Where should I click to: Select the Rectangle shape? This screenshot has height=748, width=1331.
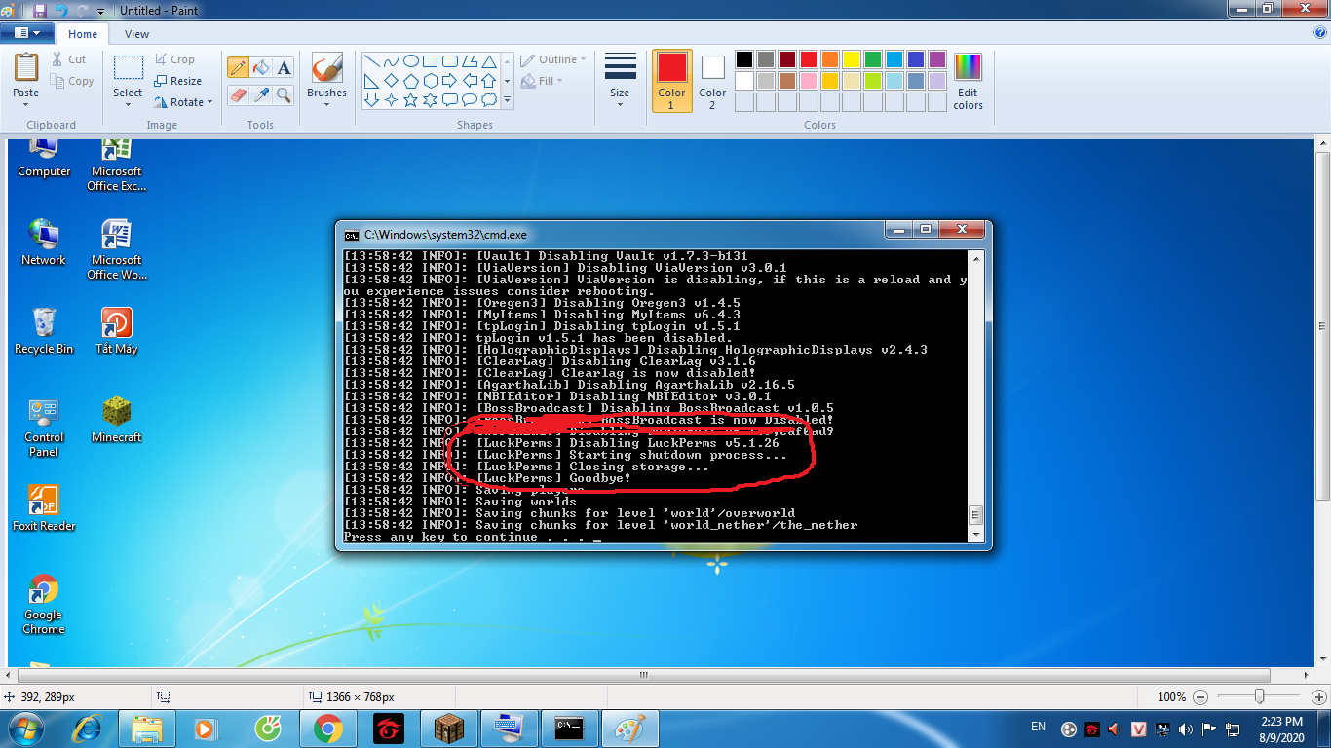click(x=430, y=60)
